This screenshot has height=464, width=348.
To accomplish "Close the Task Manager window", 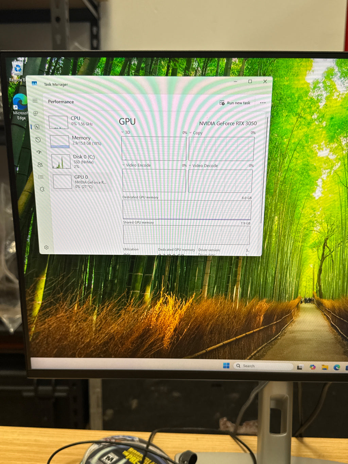I will click(x=265, y=82).
